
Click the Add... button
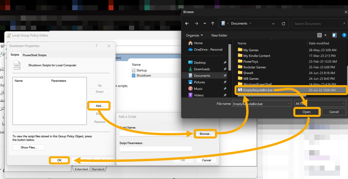click(x=99, y=106)
